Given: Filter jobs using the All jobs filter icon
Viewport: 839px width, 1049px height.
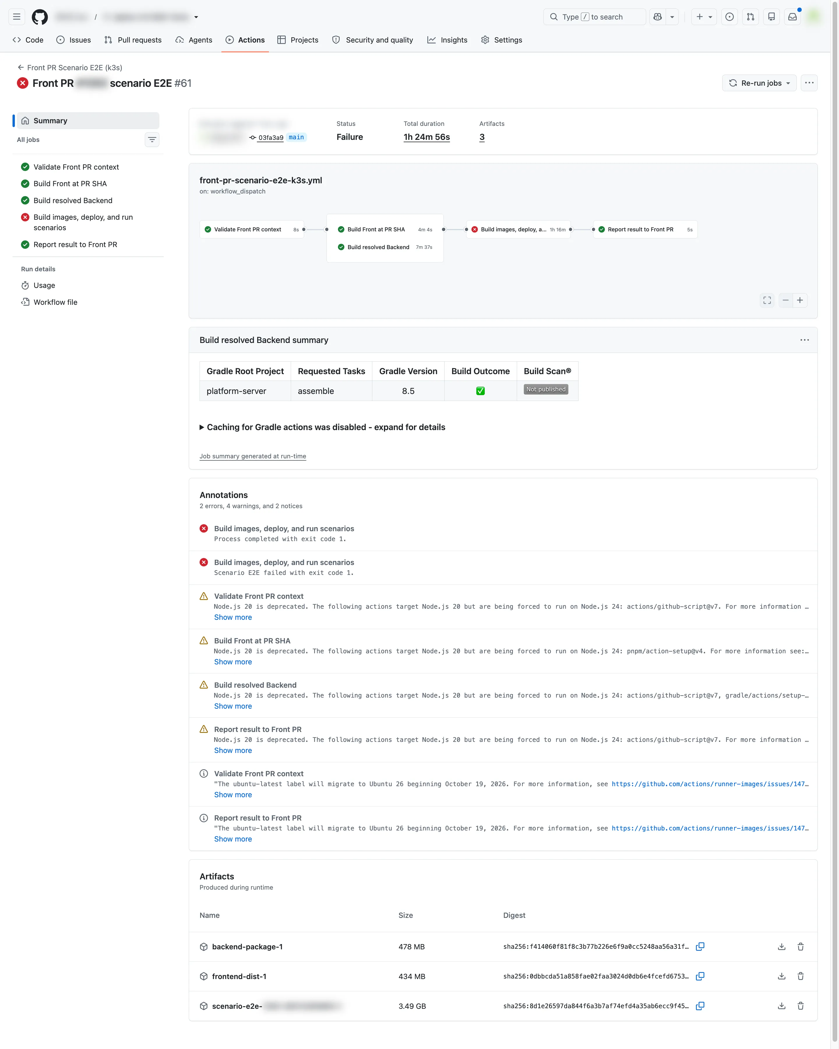Looking at the screenshot, I should [x=152, y=140].
